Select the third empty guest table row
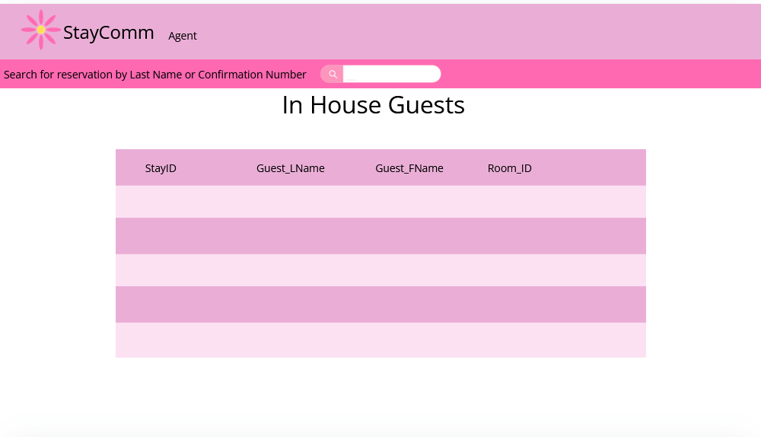 pos(380,270)
